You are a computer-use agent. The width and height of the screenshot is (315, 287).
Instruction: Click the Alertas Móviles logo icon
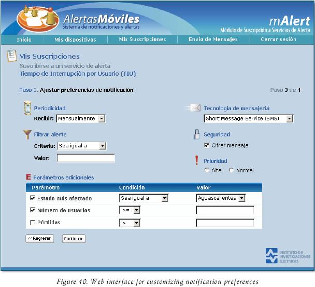click(36, 18)
